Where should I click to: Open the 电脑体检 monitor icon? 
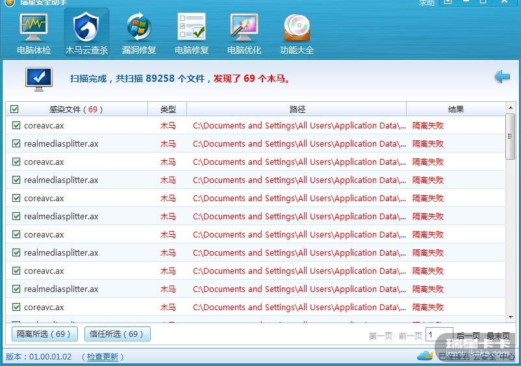[34, 27]
